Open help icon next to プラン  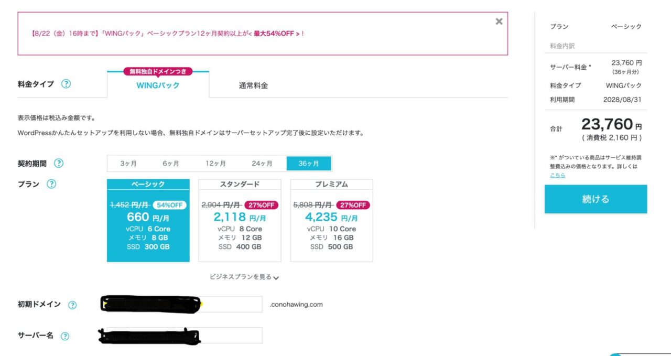coord(51,184)
